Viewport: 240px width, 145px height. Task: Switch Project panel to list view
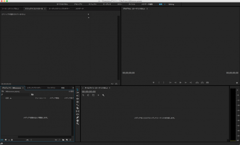point(2,140)
